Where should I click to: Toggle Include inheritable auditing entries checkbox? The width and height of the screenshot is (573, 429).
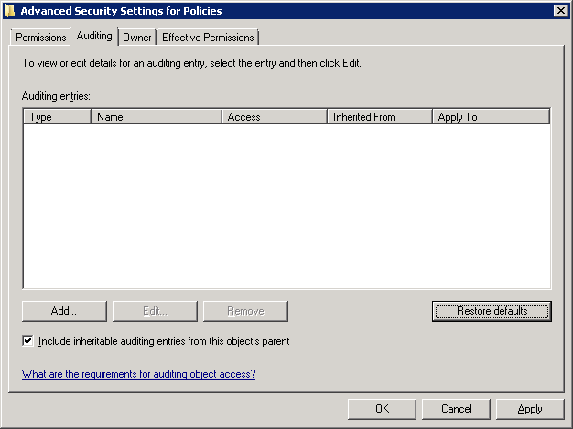click(27, 341)
